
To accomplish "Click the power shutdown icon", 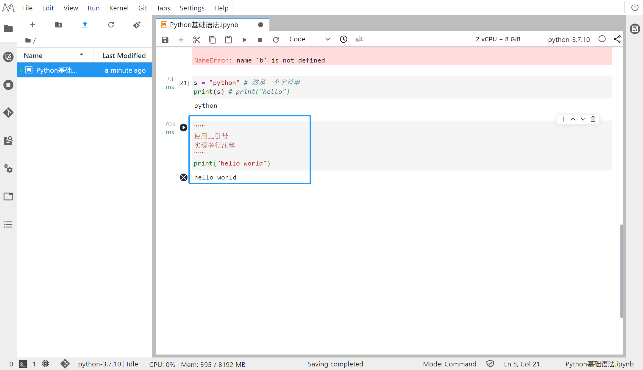I will click(635, 7).
